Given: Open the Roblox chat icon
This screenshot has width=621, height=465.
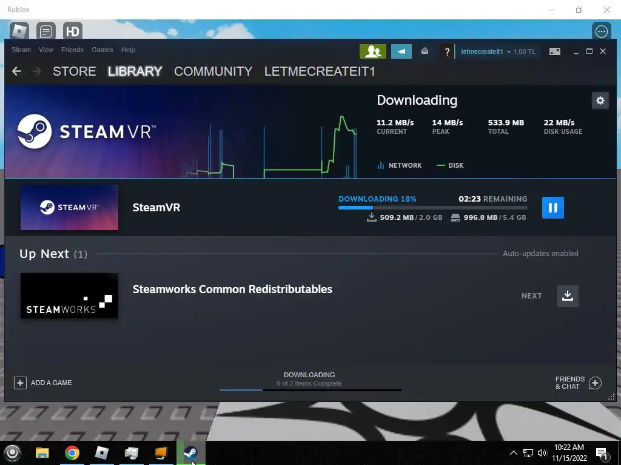Looking at the screenshot, I should (46, 31).
